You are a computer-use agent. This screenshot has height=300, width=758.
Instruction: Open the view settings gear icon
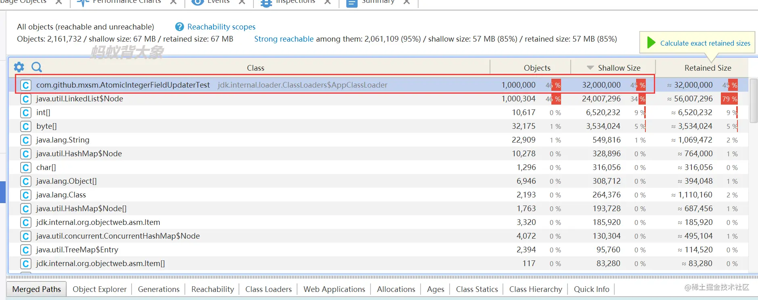[x=19, y=67]
